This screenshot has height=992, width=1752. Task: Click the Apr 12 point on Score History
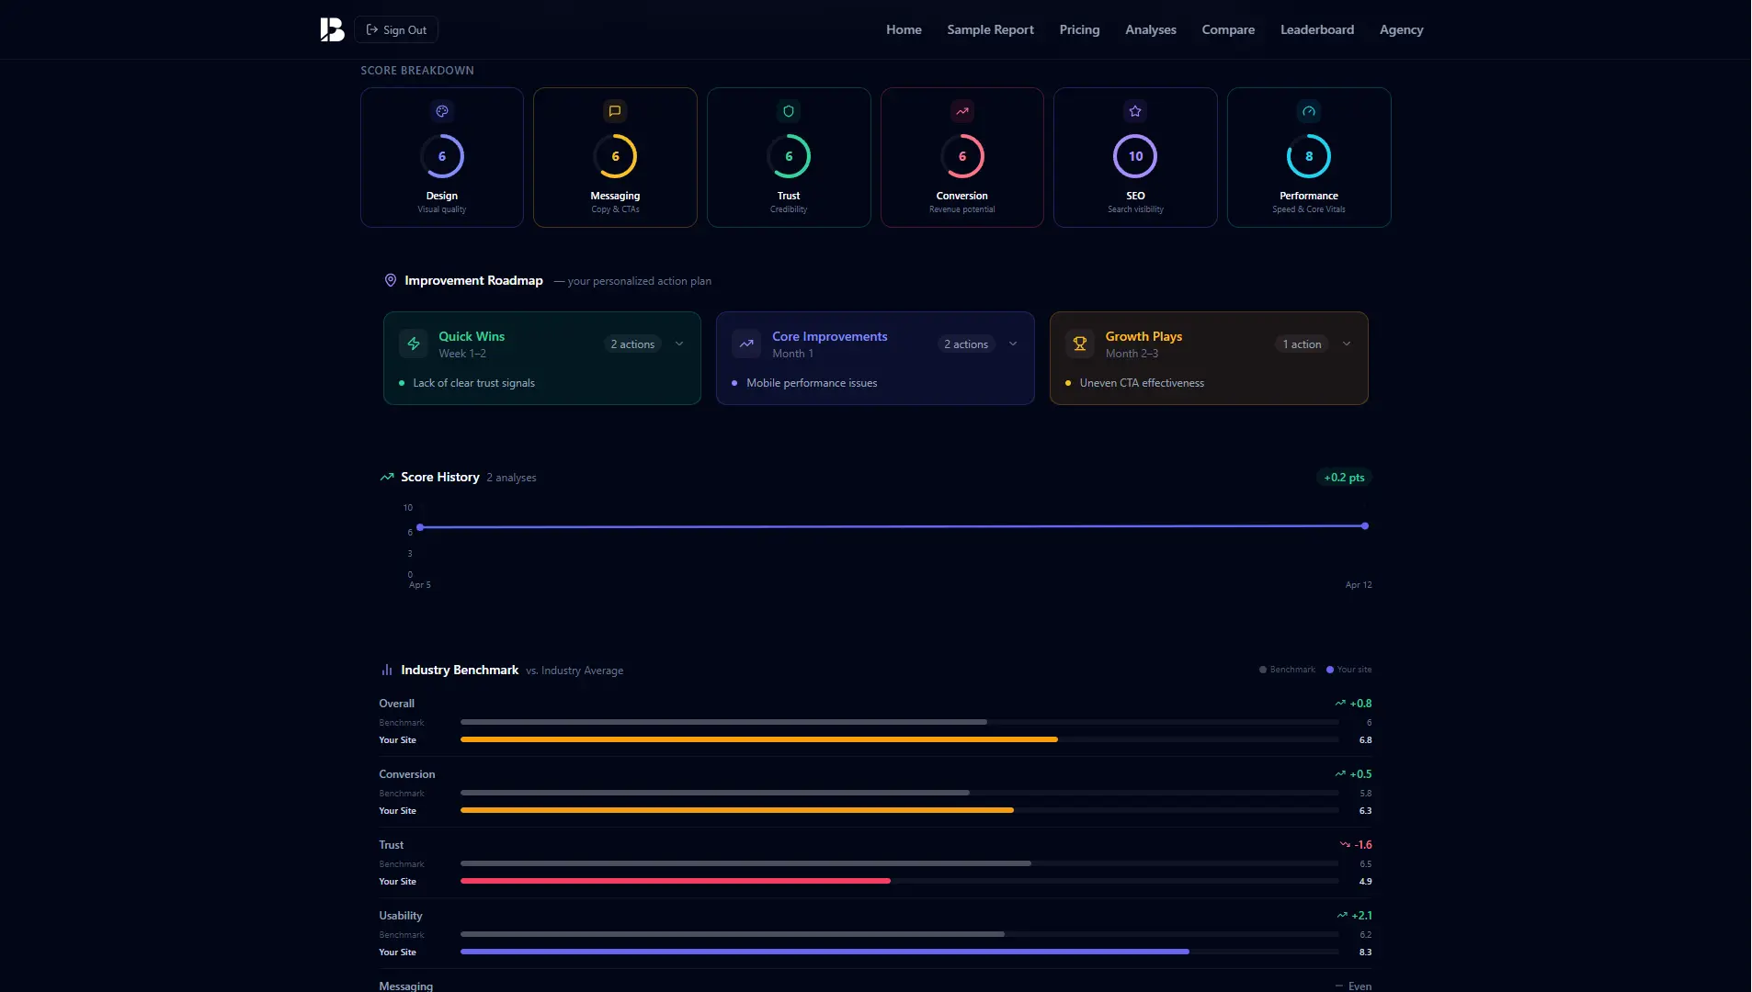[x=1365, y=526]
